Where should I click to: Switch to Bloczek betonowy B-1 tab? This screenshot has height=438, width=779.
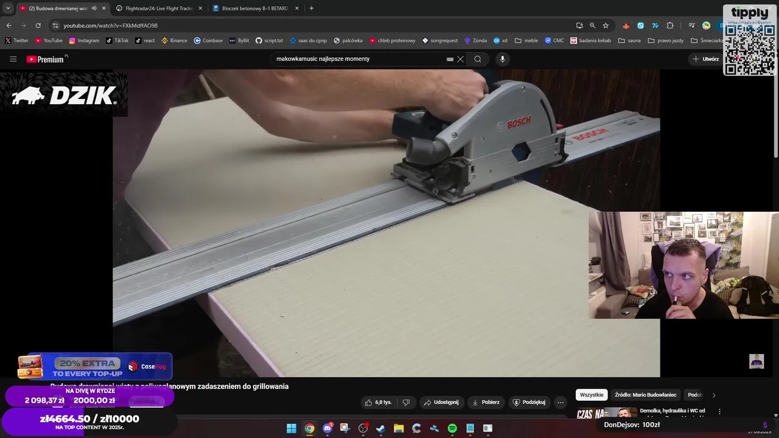255,9
